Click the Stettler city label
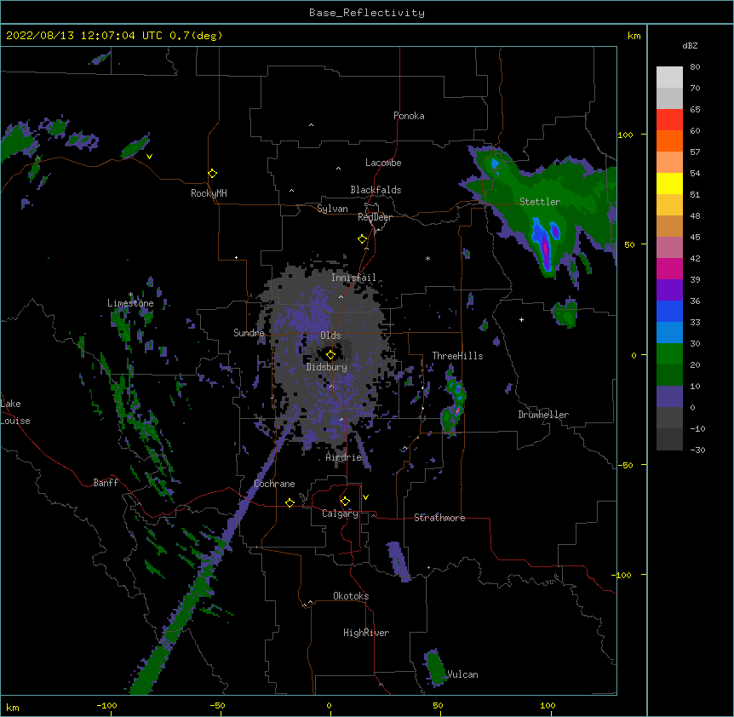Screen dimensions: 734x717 coord(540,202)
